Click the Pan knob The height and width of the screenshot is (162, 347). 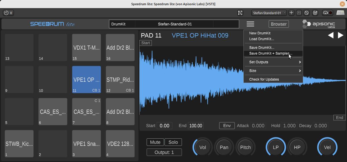[224, 147]
